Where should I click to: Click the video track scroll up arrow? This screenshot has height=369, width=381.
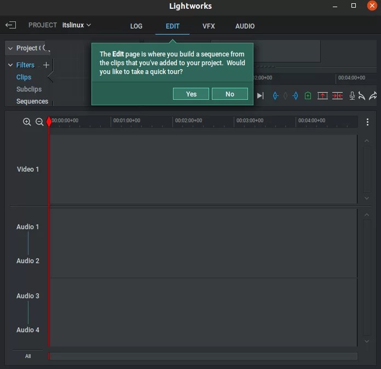[367, 141]
